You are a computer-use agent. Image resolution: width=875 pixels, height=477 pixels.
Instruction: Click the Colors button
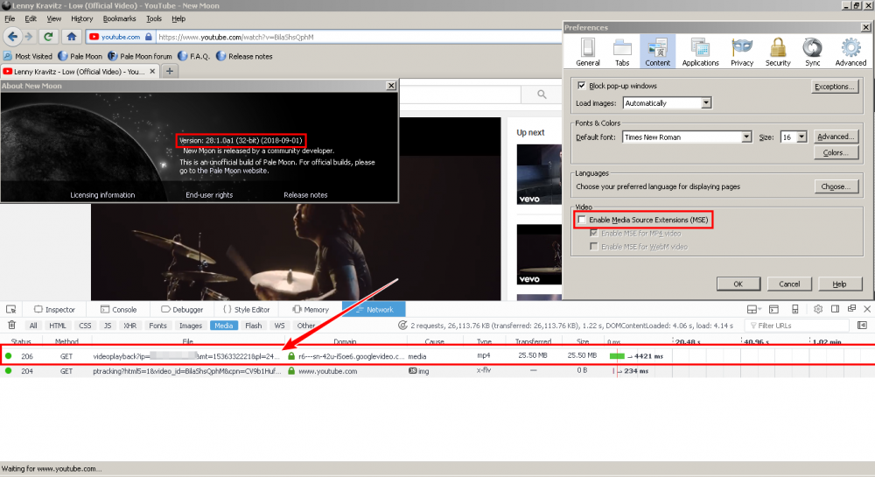coord(836,153)
